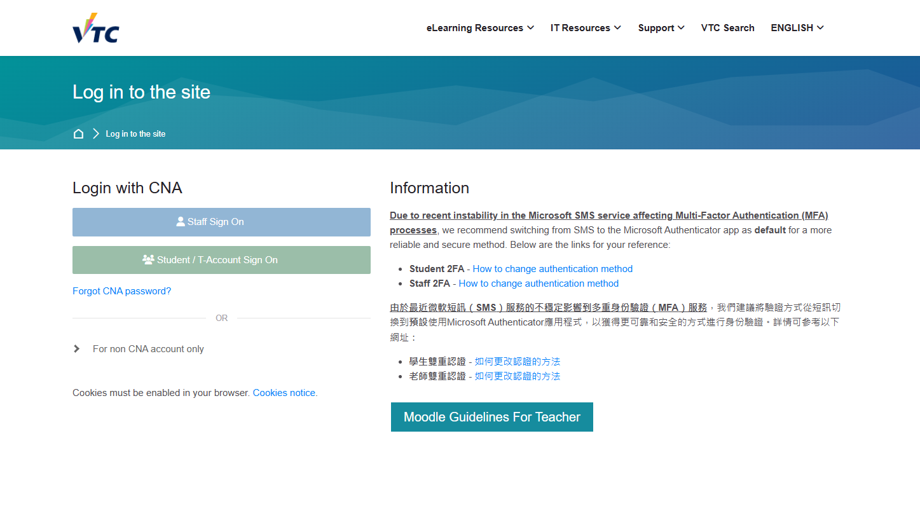Click Student / T-Account Sign On button
The image size is (920, 506).
coord(221,260)
